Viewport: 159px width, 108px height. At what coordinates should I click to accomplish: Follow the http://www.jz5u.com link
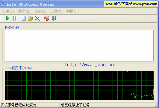(91, 65)
